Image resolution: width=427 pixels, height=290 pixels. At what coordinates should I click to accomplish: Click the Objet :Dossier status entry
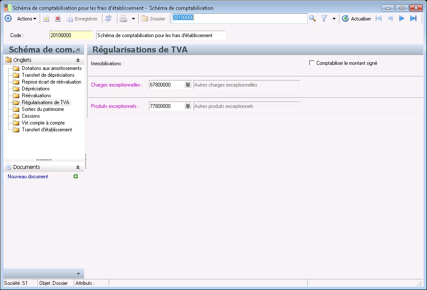click(x=53, y=283)
